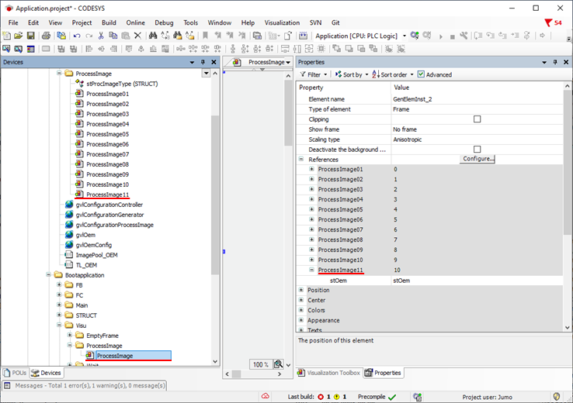
Task: Expand the Position property group
Action: pos(301,290)
